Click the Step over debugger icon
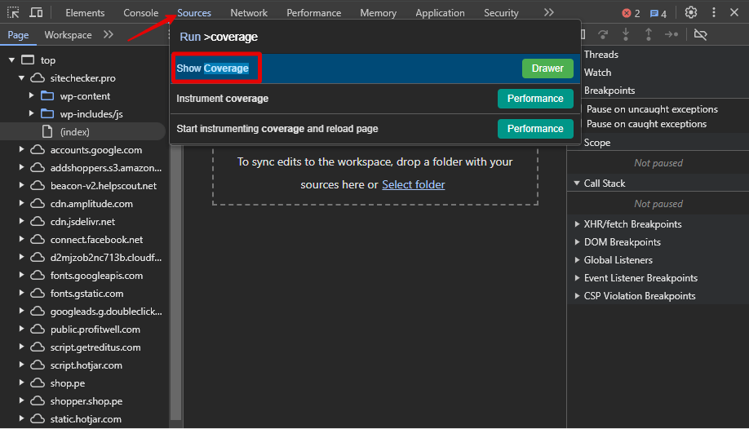Viewport: 749px width, 429px height. tap(603, 34)
